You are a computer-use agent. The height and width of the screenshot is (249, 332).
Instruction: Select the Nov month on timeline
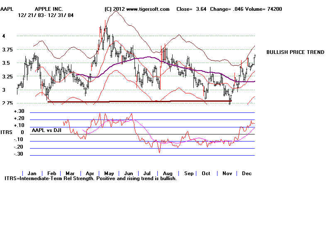pos(226,173)
